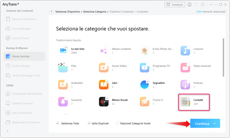Screen dimensions: 230x138
Task: Open the user account icon
Action: pos(203,5)
